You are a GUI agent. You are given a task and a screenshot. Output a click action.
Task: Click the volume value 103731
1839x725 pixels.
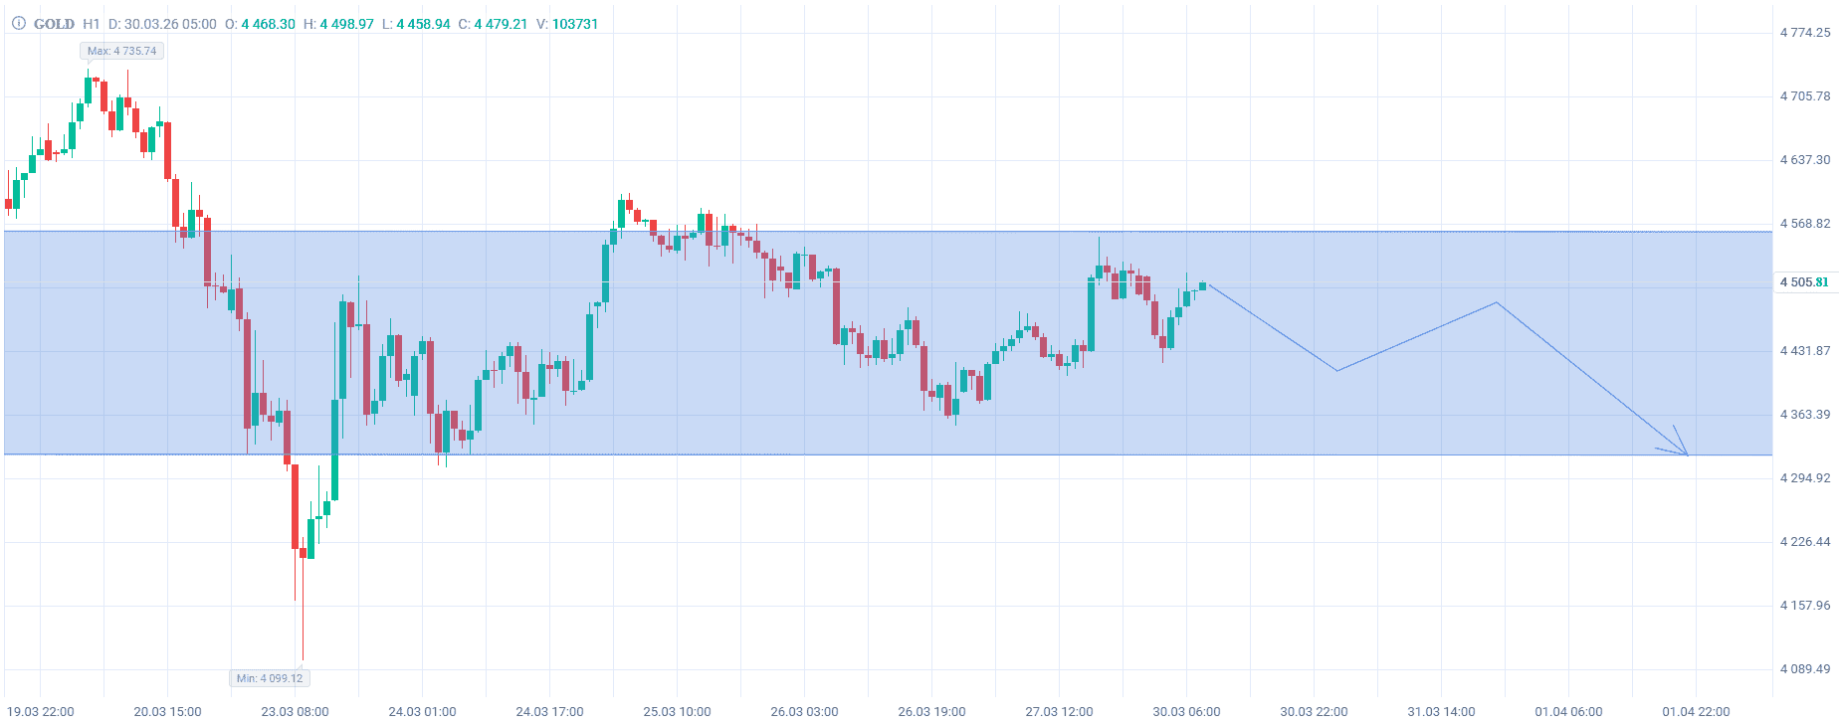[x=575, y=24]
